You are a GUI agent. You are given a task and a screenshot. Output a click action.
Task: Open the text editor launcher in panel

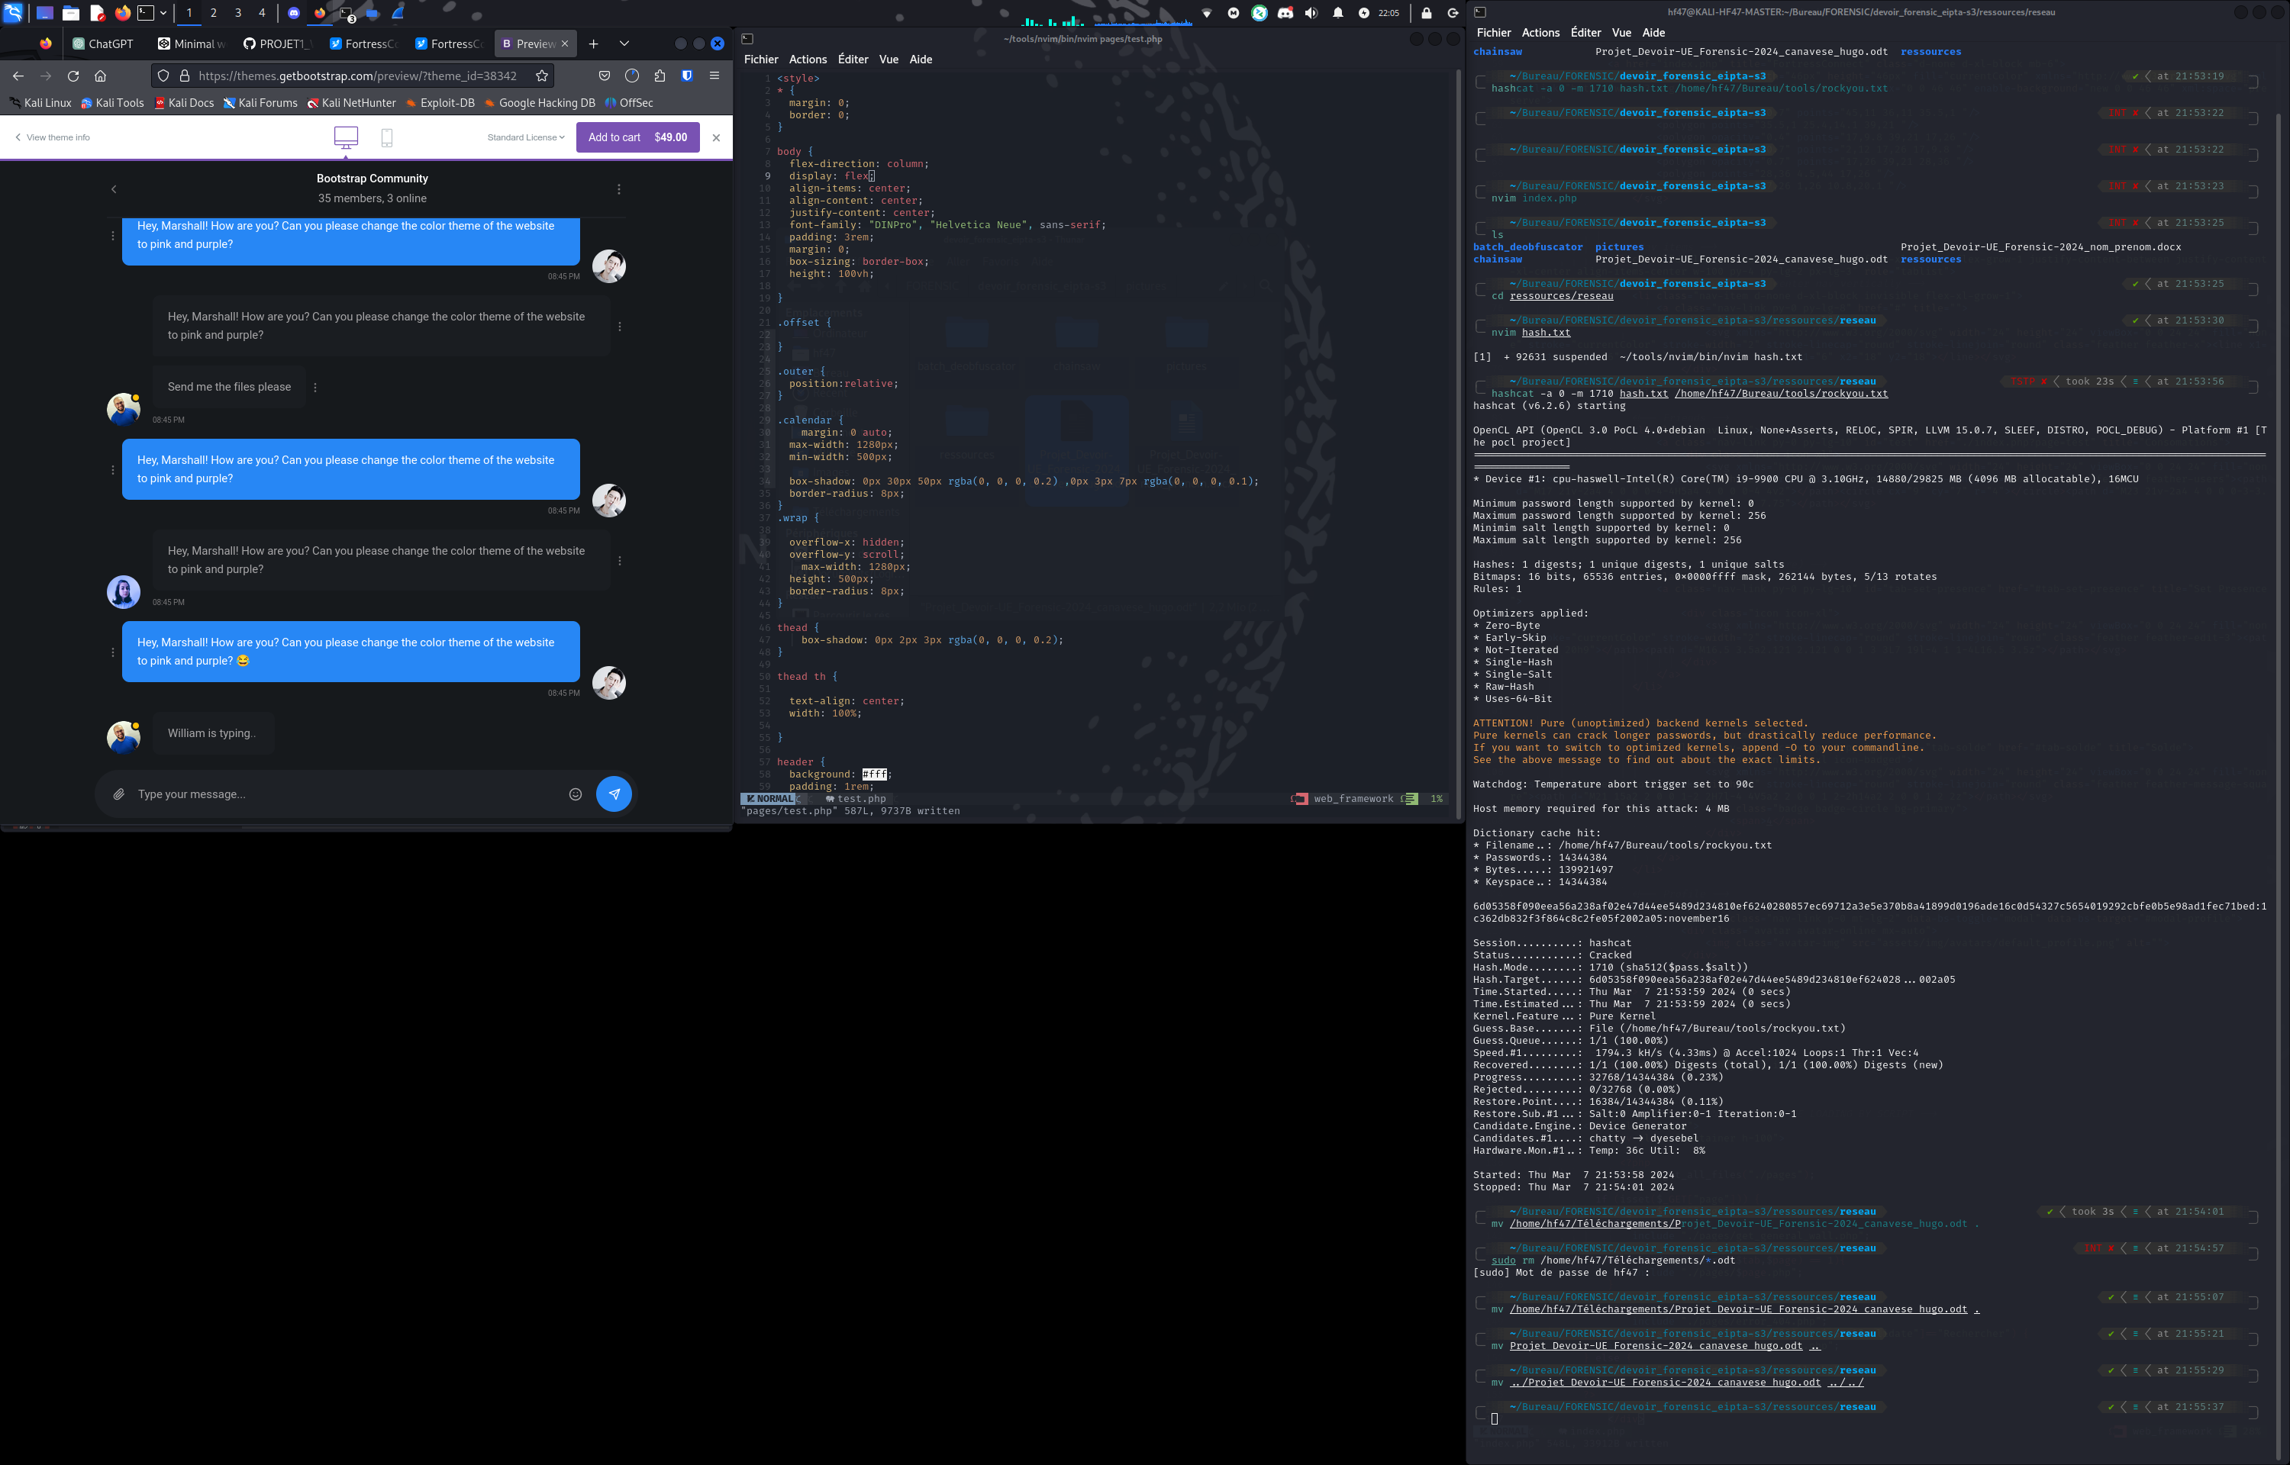pyautogui.click(x=97, y=13)
